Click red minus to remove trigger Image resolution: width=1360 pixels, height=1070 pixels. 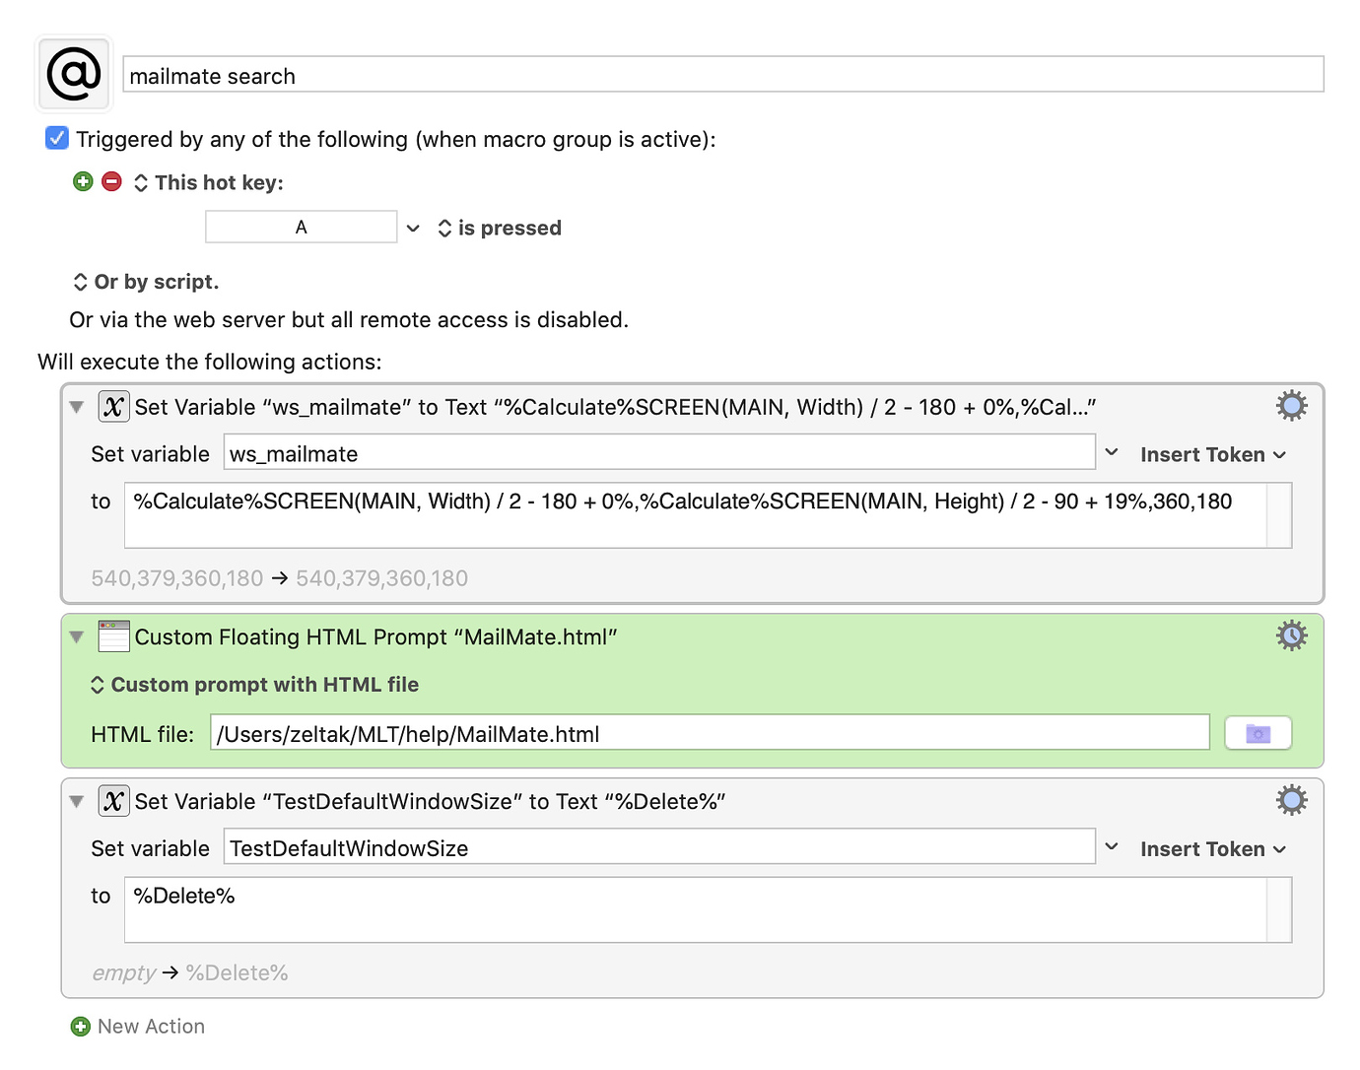(x=112, y=181)
